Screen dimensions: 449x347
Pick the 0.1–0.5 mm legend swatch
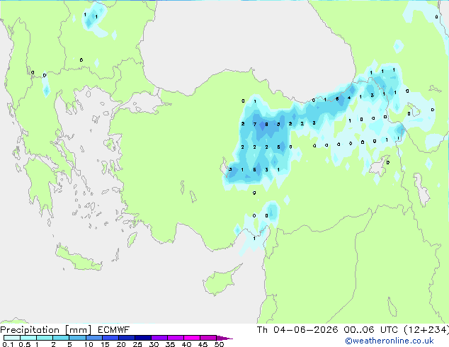coord(12,338)
